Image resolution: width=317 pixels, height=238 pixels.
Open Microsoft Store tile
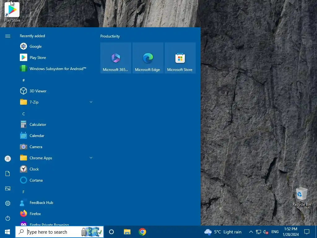(180, 58)
